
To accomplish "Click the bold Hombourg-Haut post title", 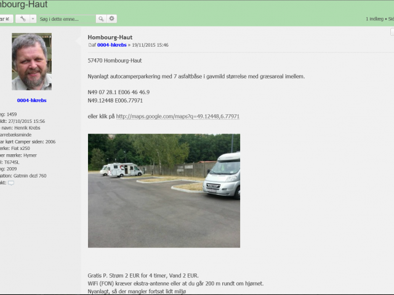I will (x=110, y=37).
